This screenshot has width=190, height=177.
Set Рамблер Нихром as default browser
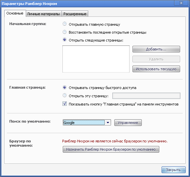111,149
